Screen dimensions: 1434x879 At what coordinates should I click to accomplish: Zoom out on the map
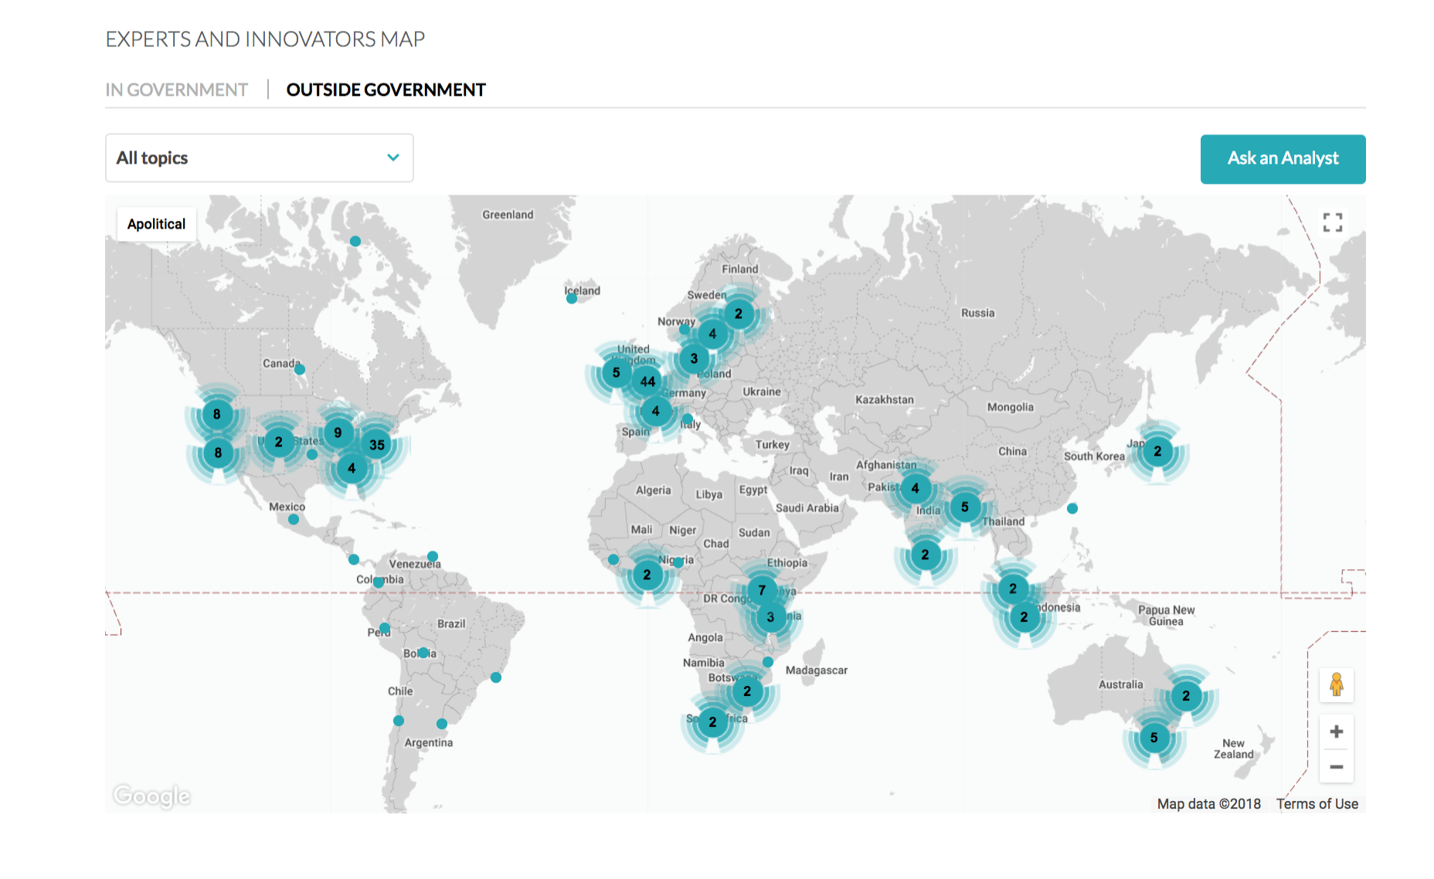1336,767
